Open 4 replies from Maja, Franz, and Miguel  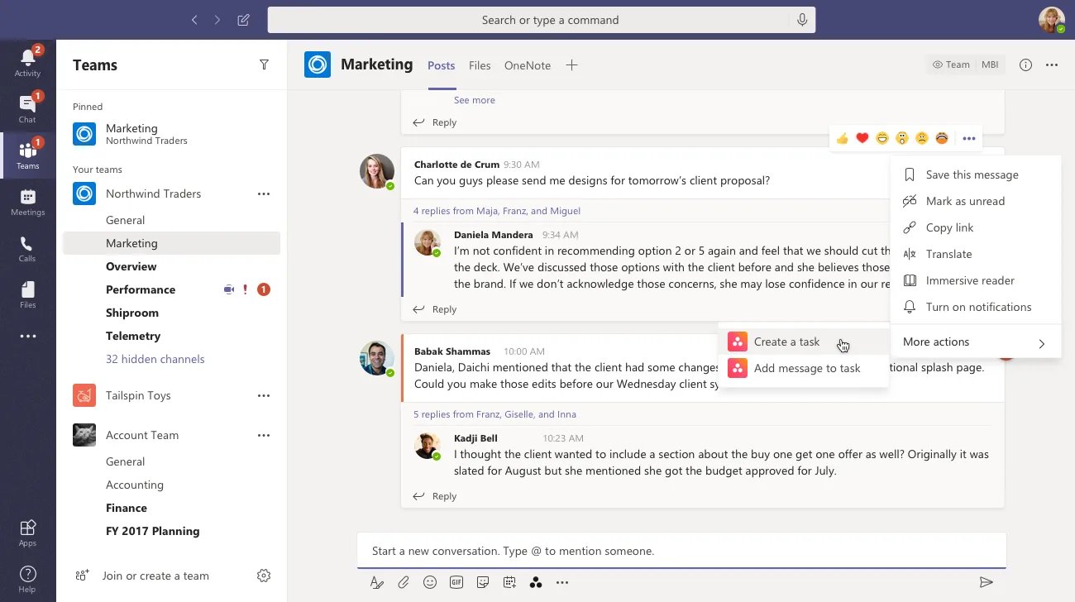point(496,211)
